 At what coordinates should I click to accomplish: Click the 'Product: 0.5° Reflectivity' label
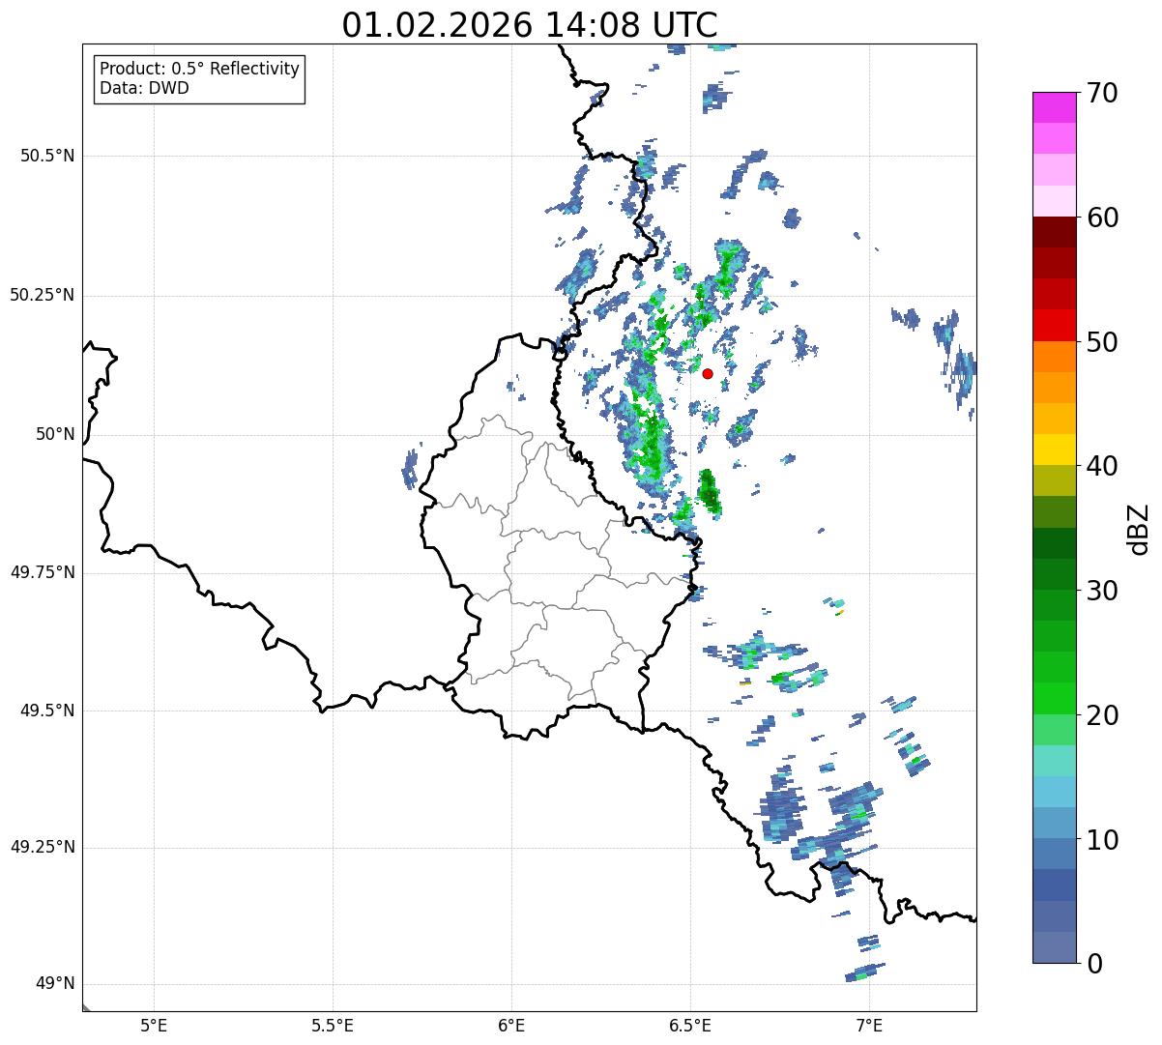[199, 70]
